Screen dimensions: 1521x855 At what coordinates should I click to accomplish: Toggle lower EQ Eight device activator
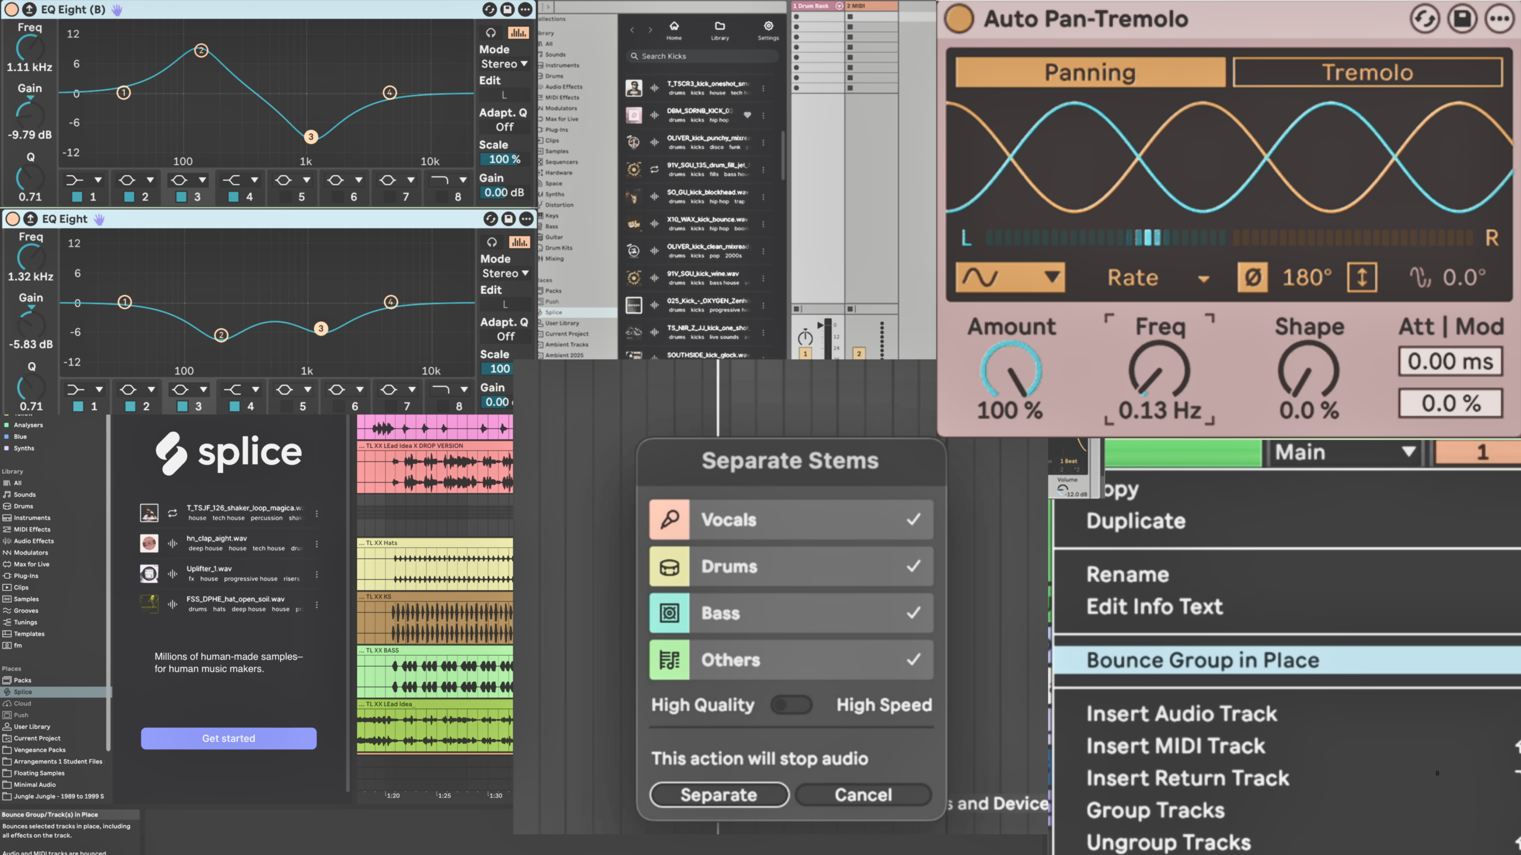12,219
